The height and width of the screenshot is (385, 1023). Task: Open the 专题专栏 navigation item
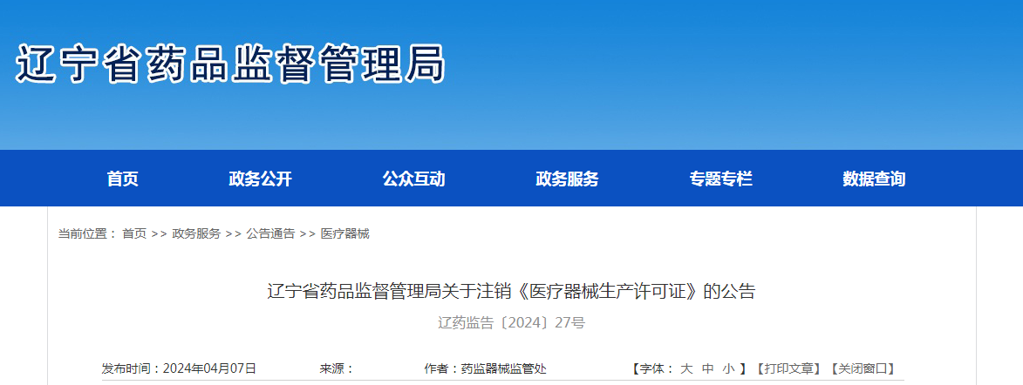[721, 179]
